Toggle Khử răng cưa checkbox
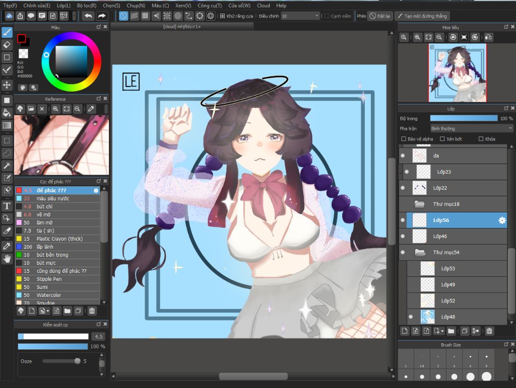This screenshot has width=516, height=388. click(222, 16)
